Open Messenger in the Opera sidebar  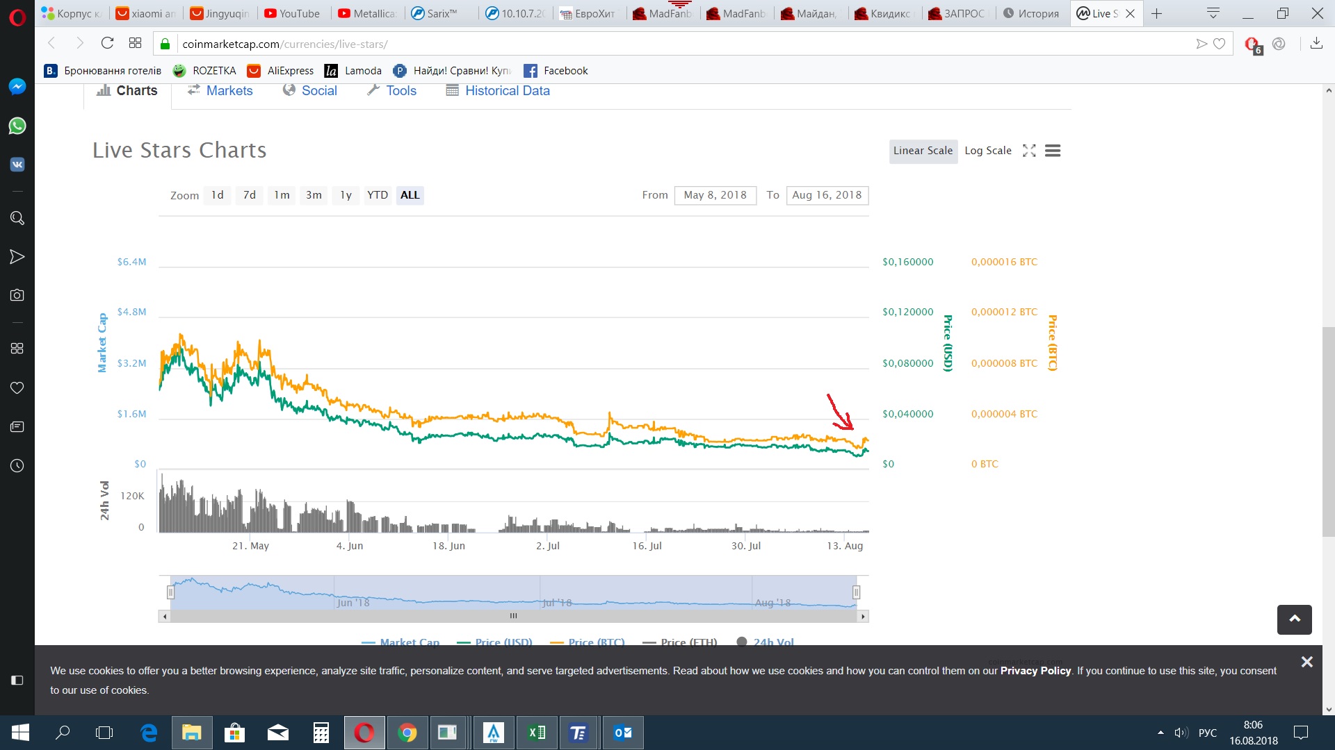(17, 86)
